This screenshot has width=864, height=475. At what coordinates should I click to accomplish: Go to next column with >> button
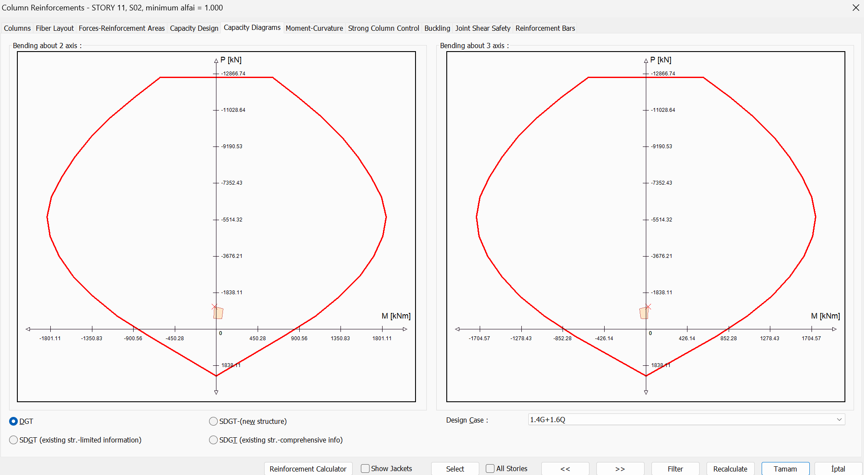point(620,469)
